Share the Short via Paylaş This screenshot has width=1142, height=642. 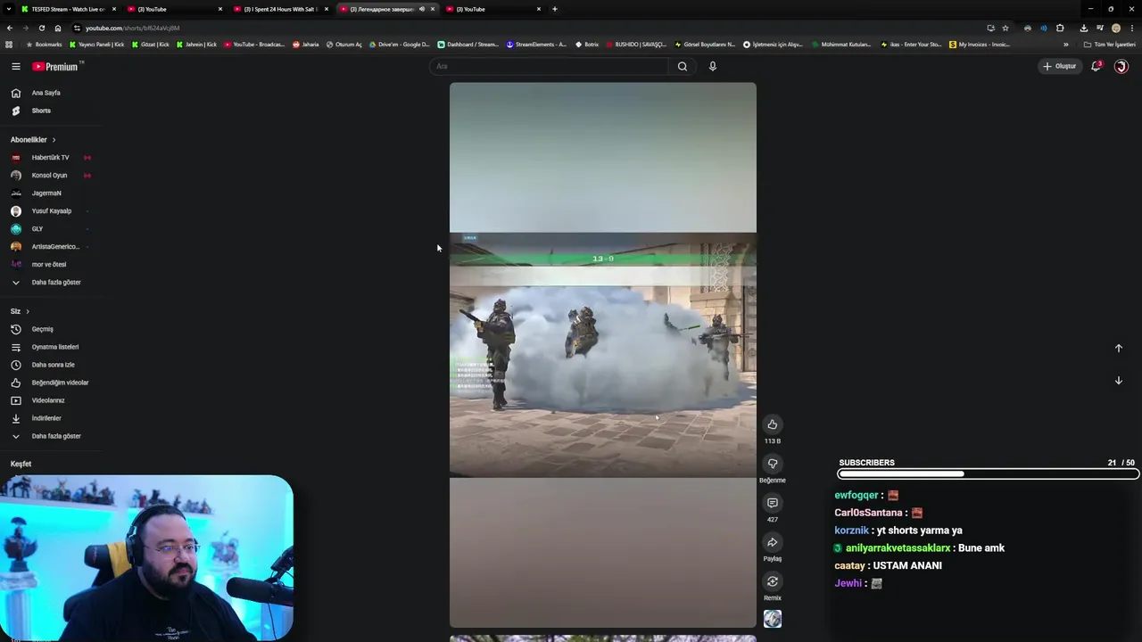(x=773, y=542)
